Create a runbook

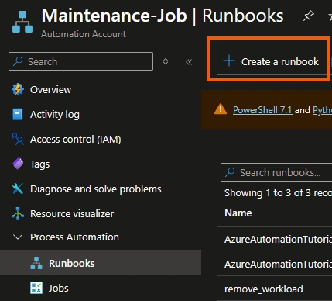271,61
